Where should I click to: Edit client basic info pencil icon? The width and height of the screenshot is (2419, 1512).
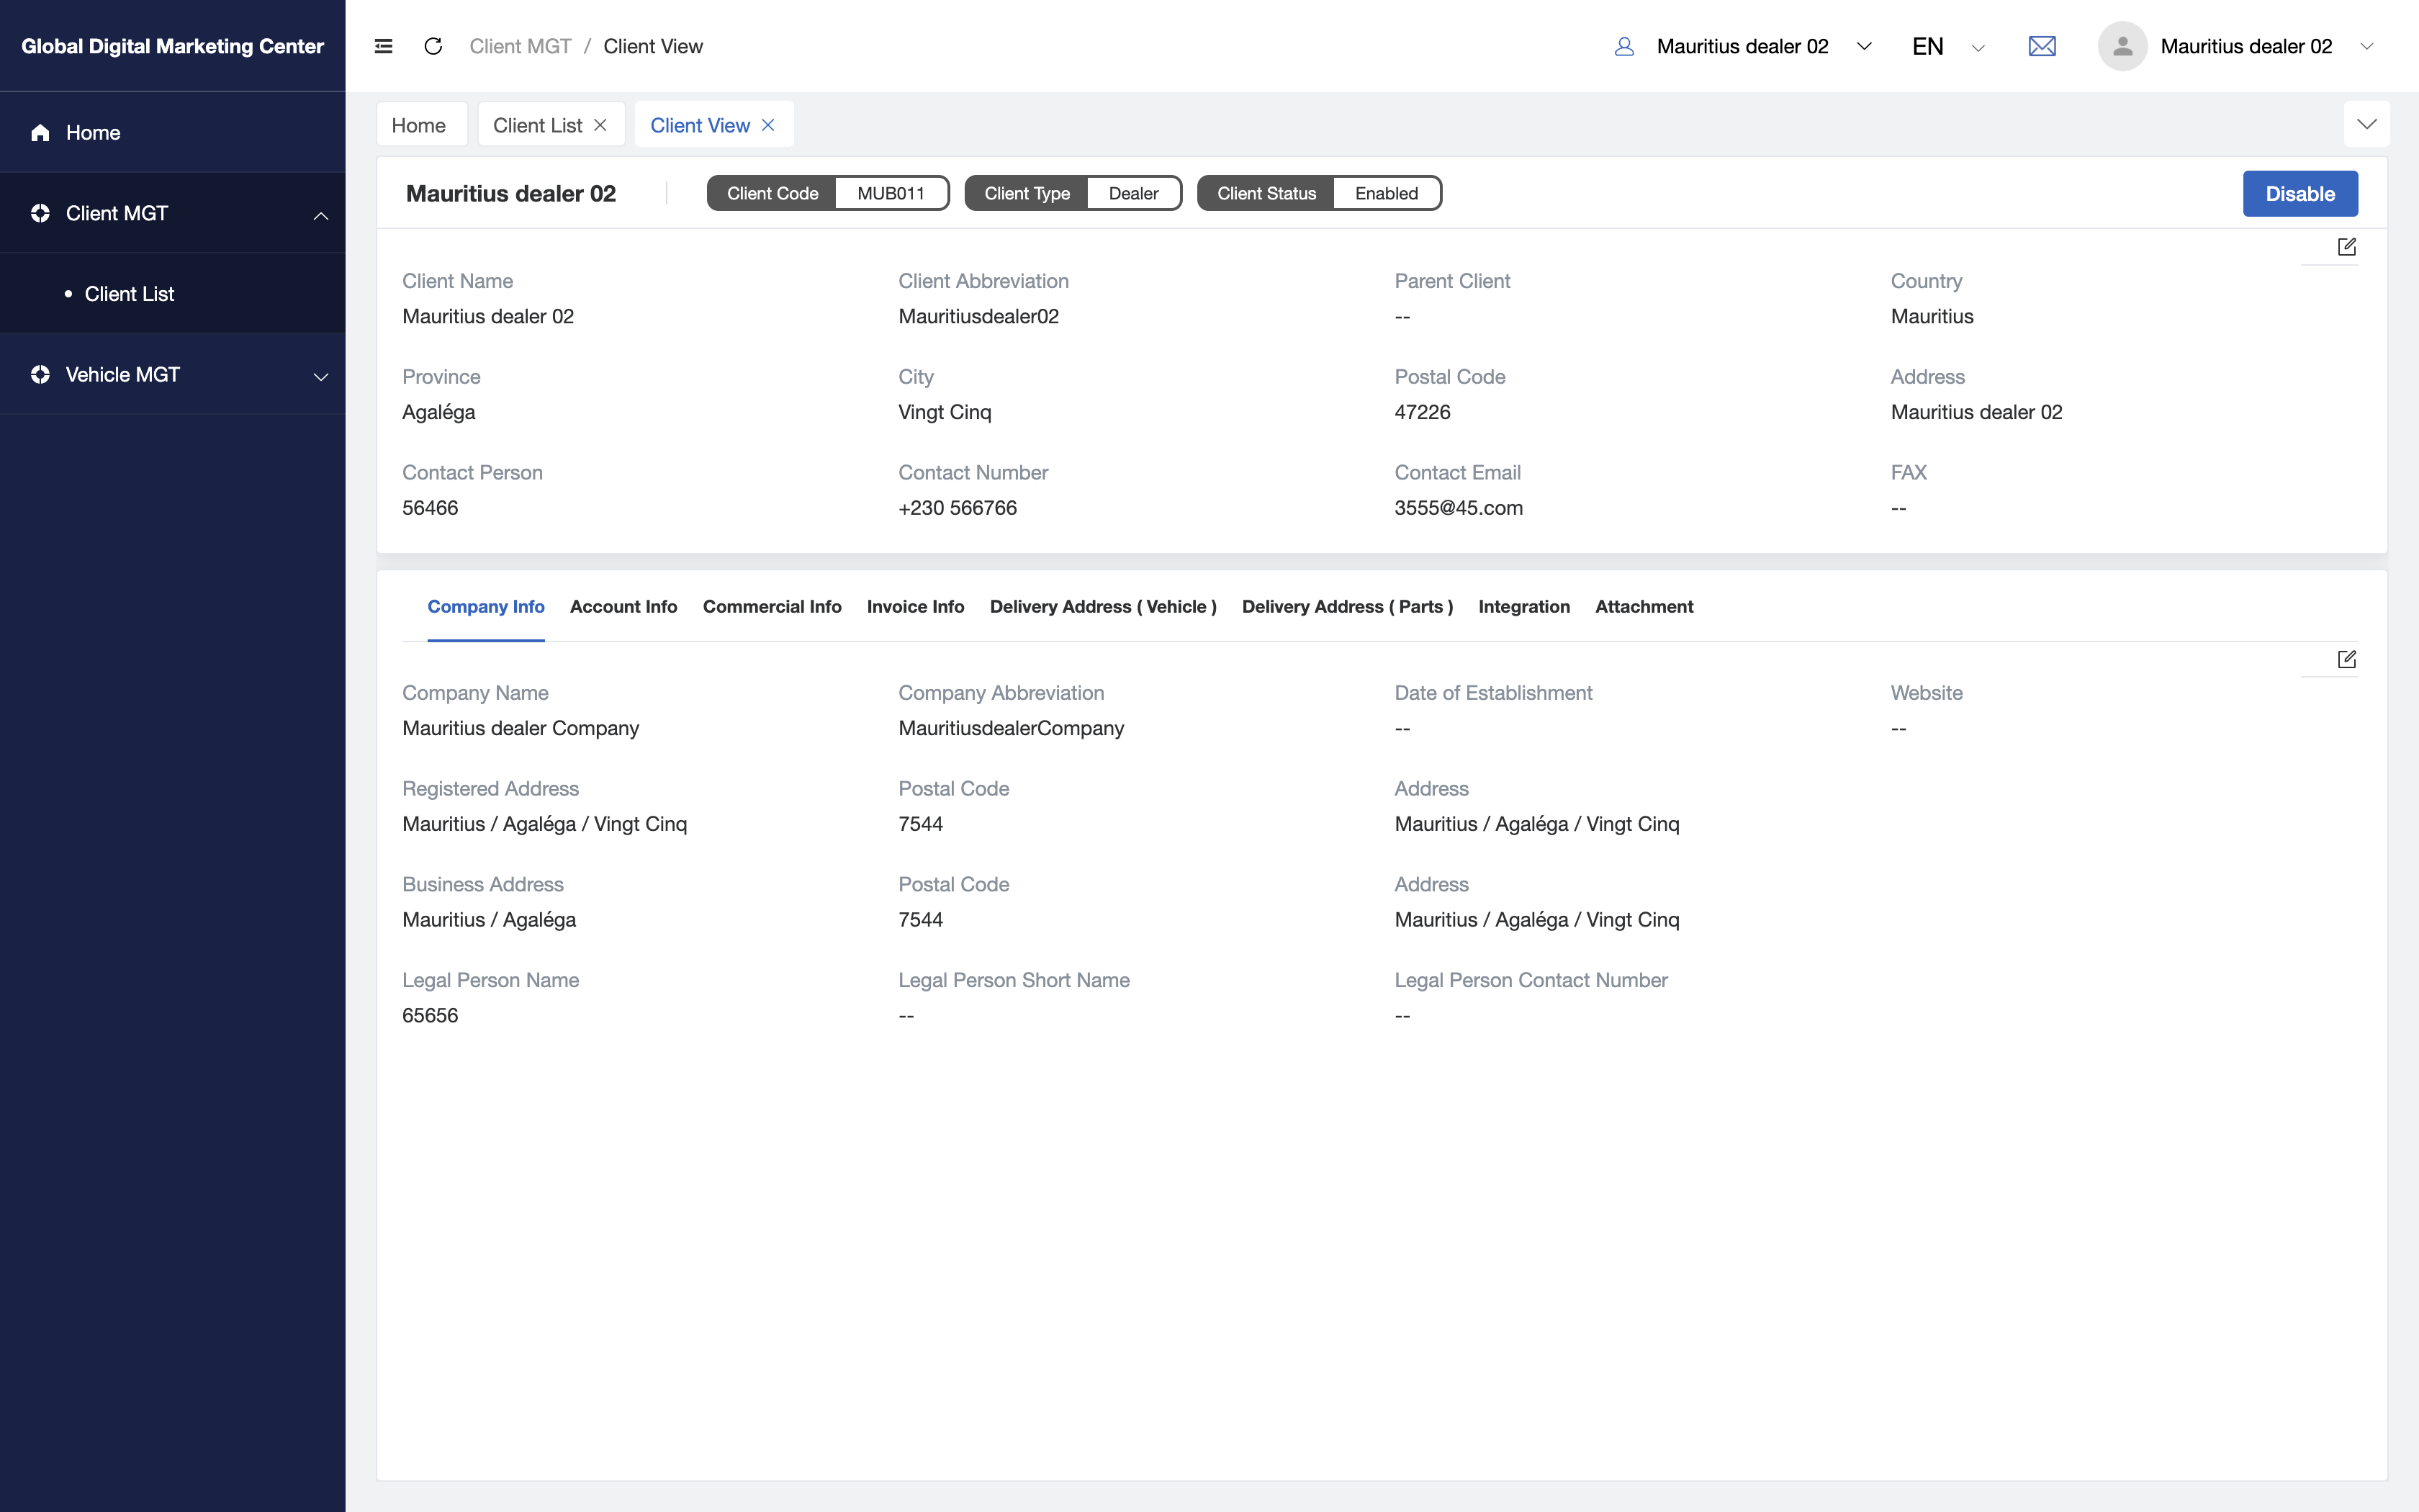click(2347, 247)
